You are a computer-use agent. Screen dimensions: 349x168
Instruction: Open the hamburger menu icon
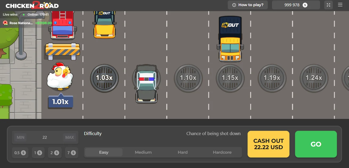tap(340, 5)
